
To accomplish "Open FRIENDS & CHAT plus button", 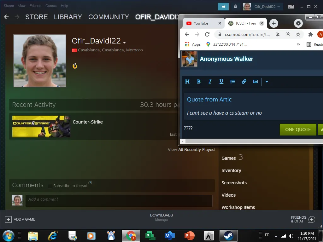I will pyautogui.click(x=312, y=219).
